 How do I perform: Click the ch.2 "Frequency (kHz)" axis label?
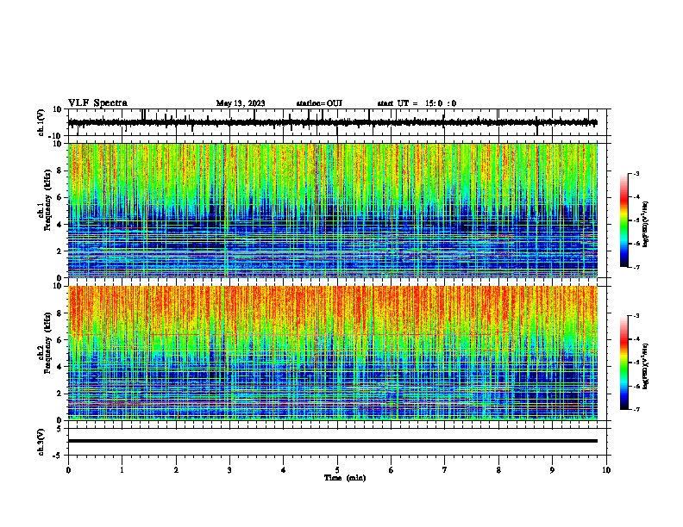coord(48,343)
